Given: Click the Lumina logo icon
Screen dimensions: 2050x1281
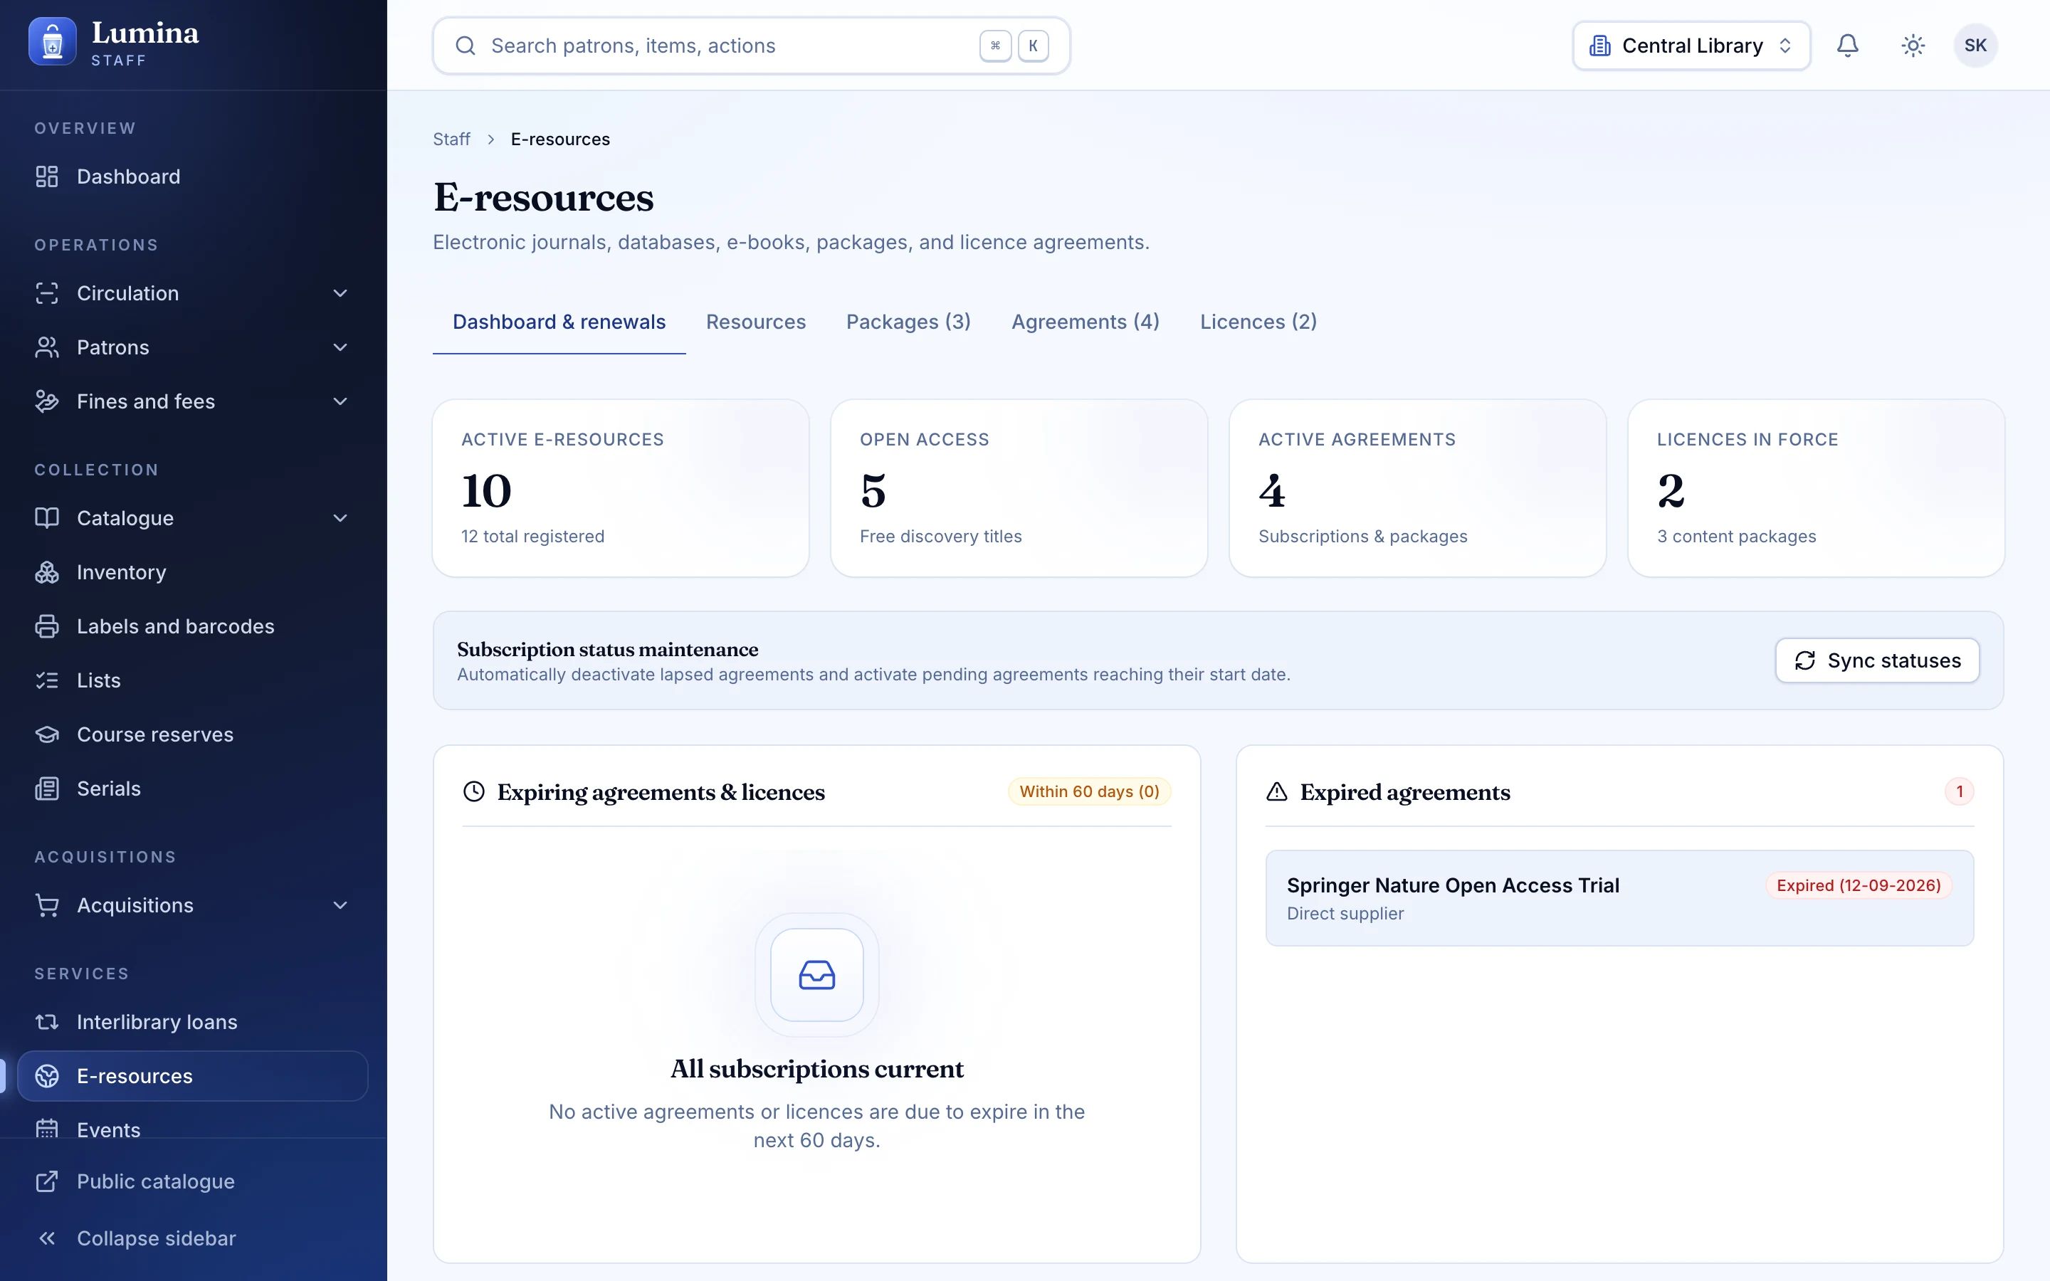Looking at the screenshot, I should tap(53, 43).
